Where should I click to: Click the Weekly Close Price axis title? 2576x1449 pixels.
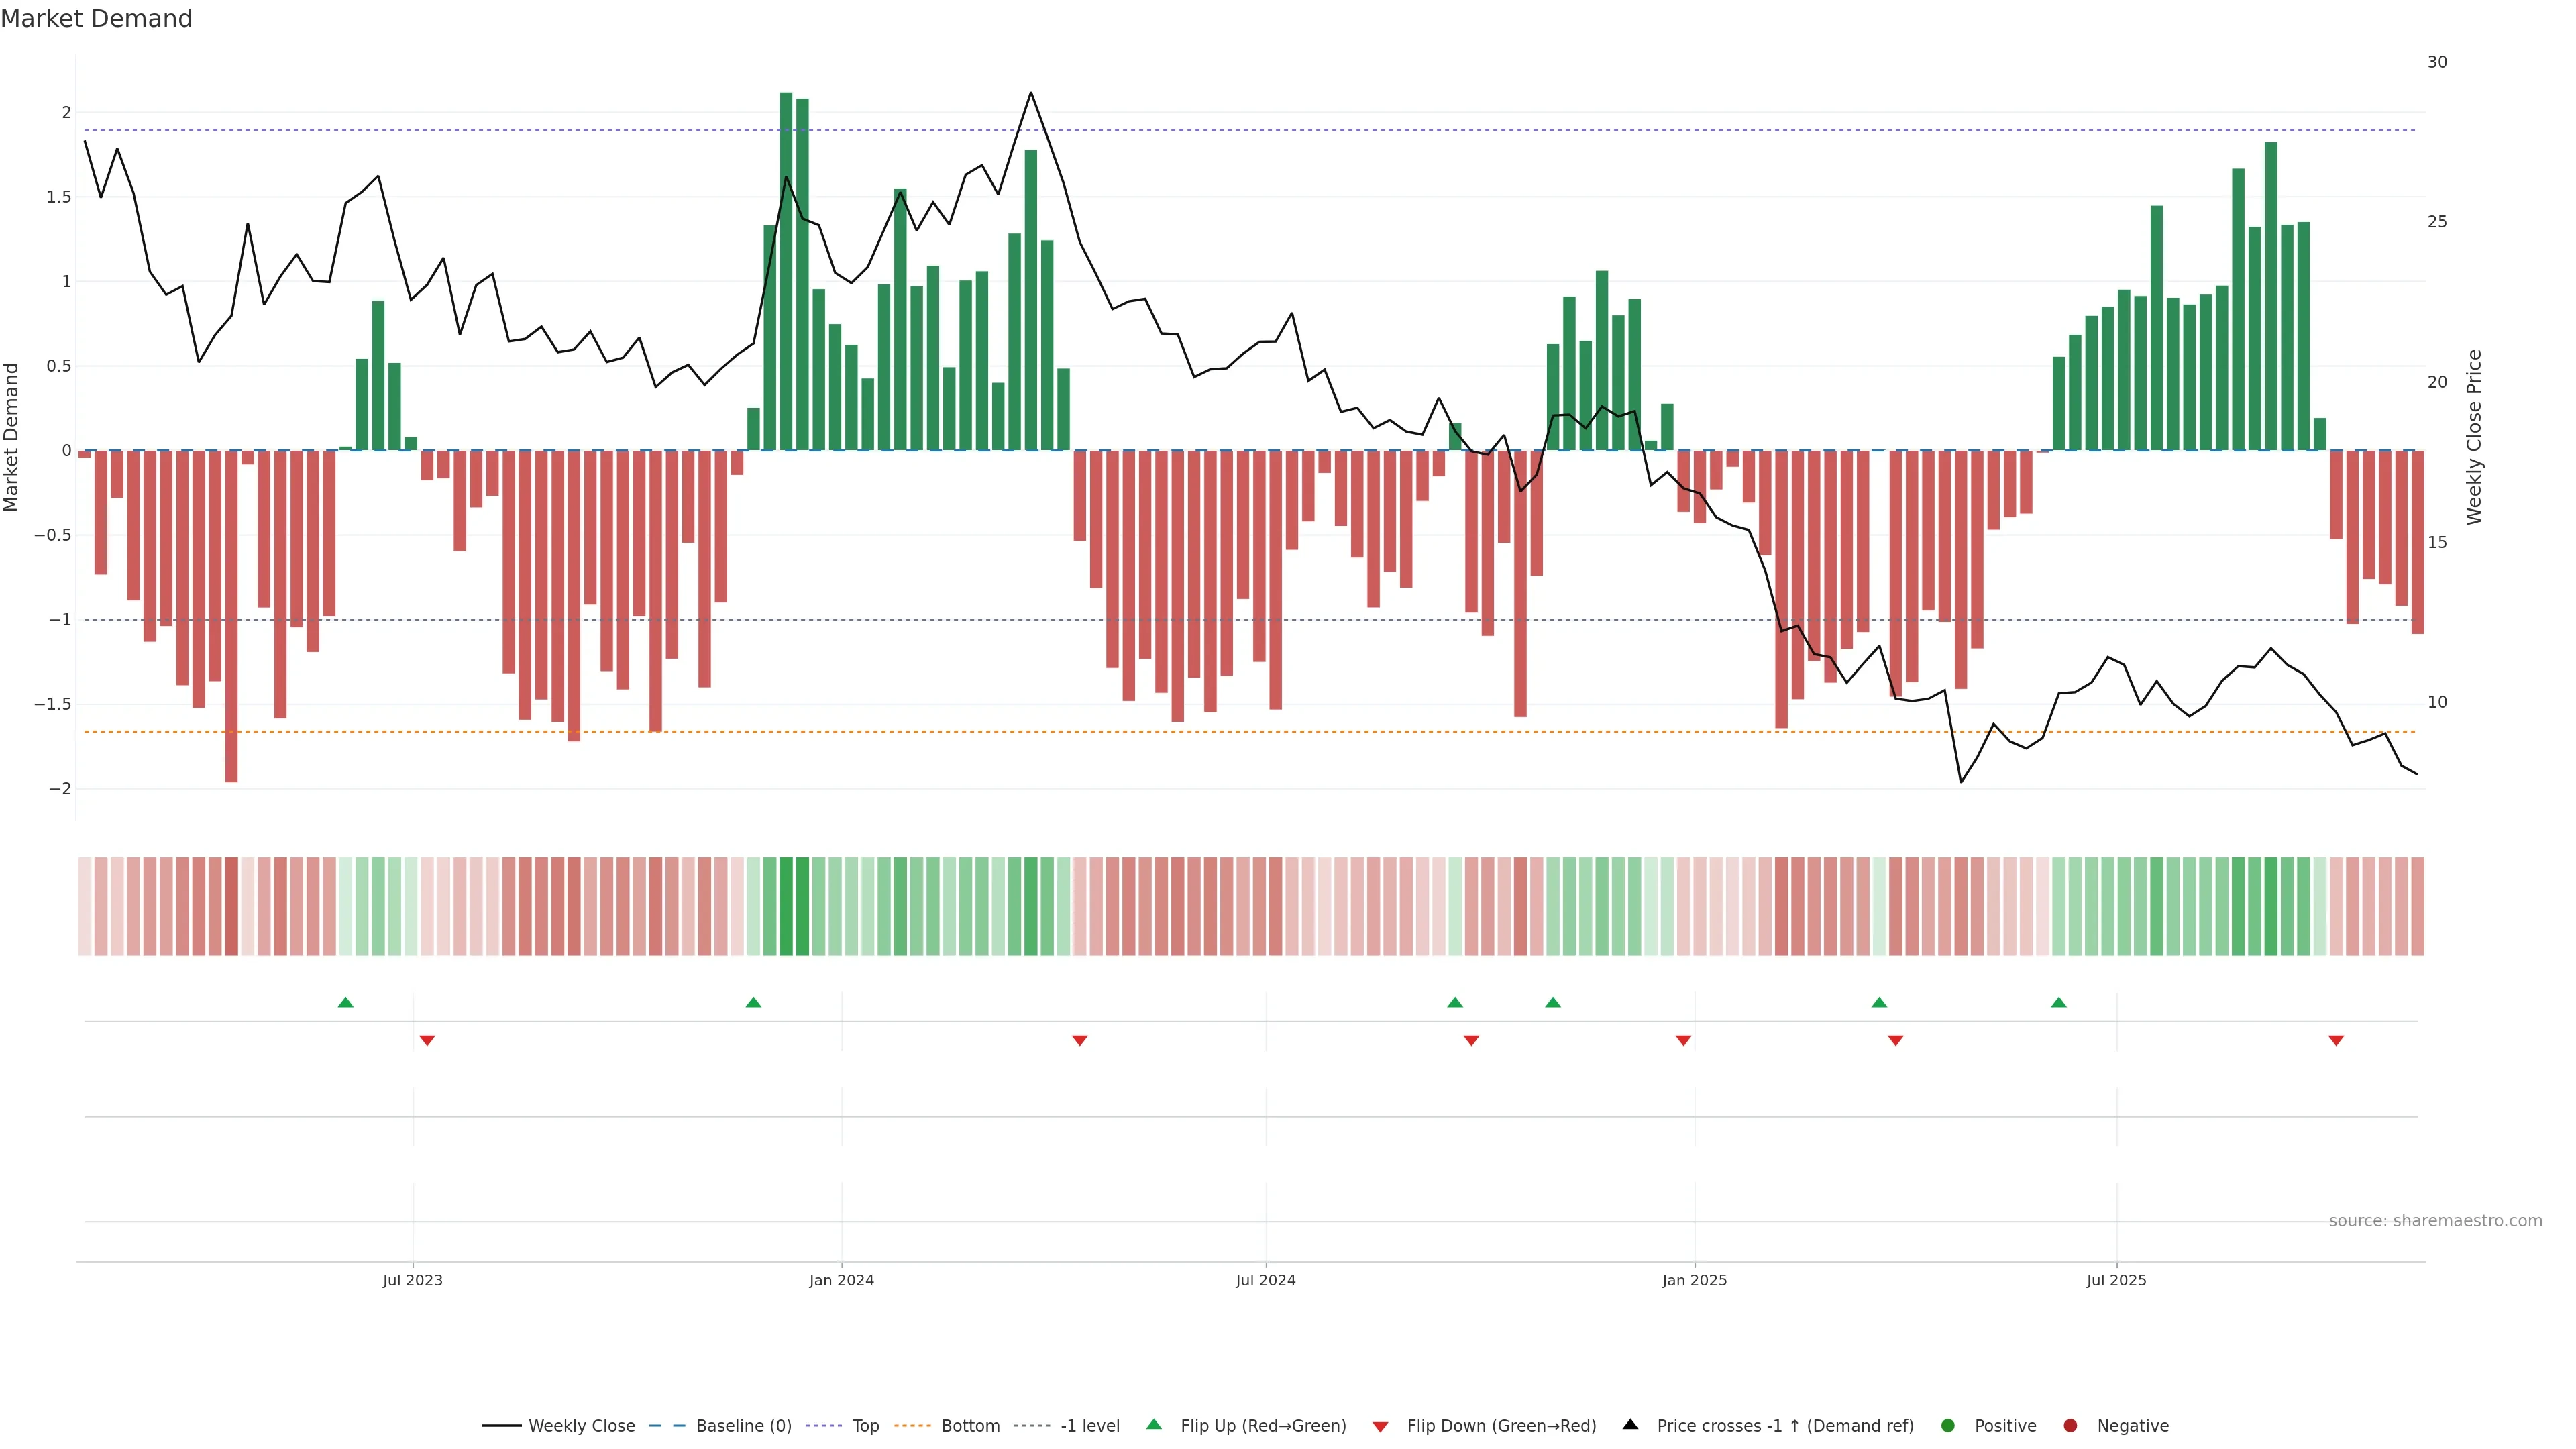(x=2474, y=437)
